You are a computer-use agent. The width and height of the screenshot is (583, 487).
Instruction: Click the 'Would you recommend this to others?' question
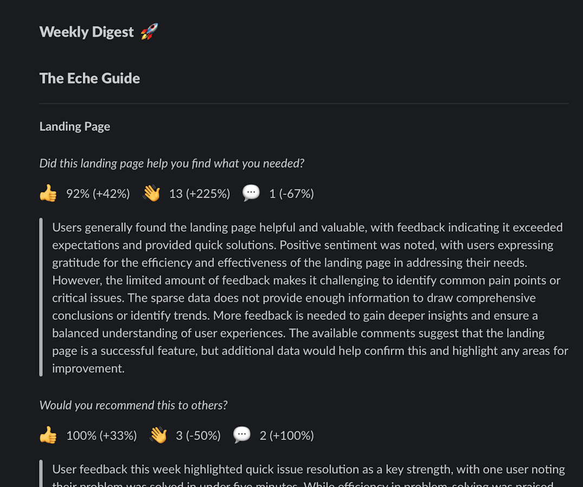133,405
